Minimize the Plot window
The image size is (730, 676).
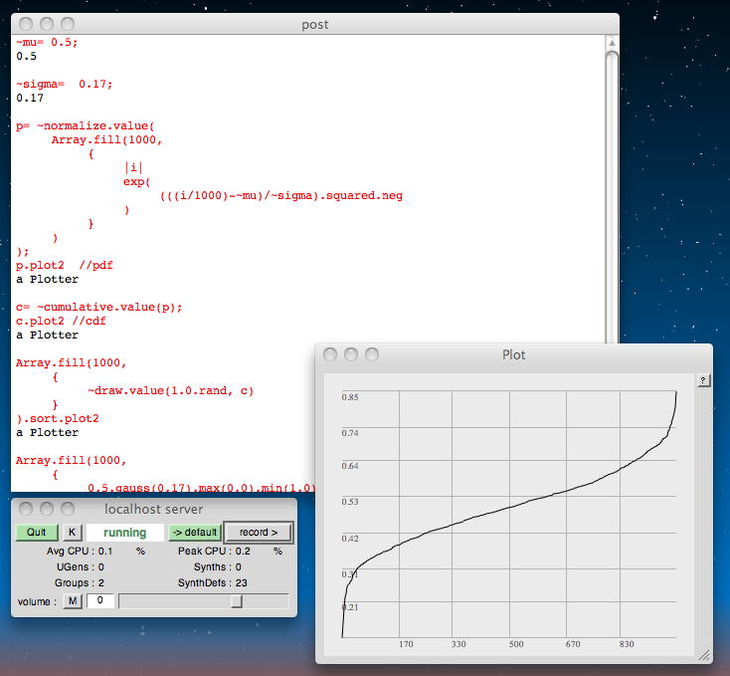(352, 354)
